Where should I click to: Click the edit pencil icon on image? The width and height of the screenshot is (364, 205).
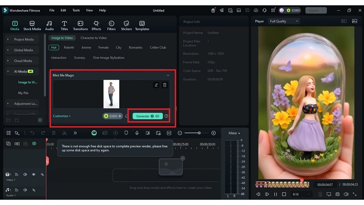click(156, 85)
